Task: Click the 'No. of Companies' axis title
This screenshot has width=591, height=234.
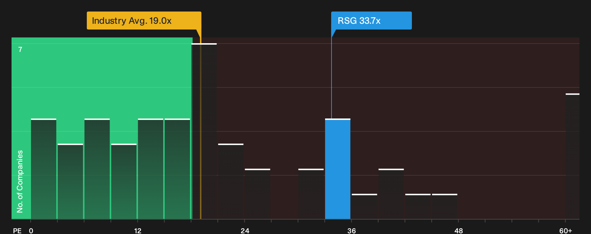Action: tap(20, 181)
